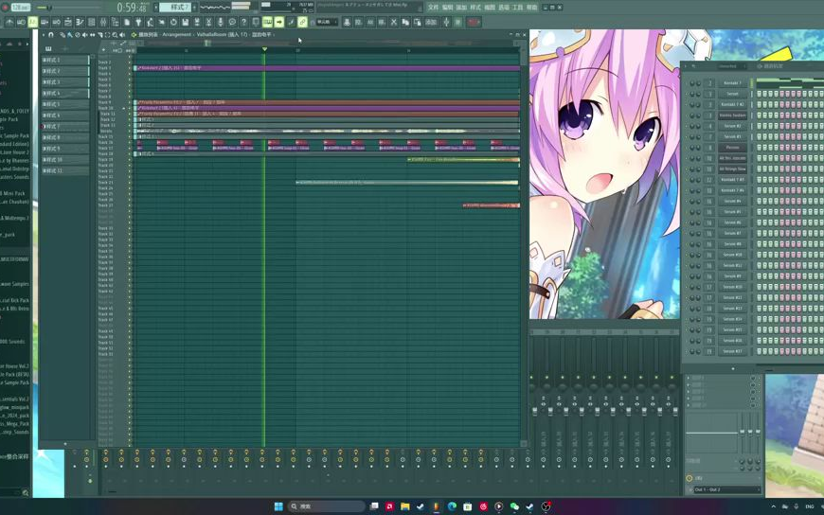Viewport: 824px width, 515px height.
Task: Toggle mute dot on Track 9
Action: tap(130, 102)
